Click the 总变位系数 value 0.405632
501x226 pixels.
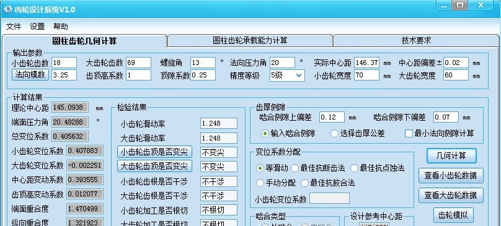[x=69, y=136]
